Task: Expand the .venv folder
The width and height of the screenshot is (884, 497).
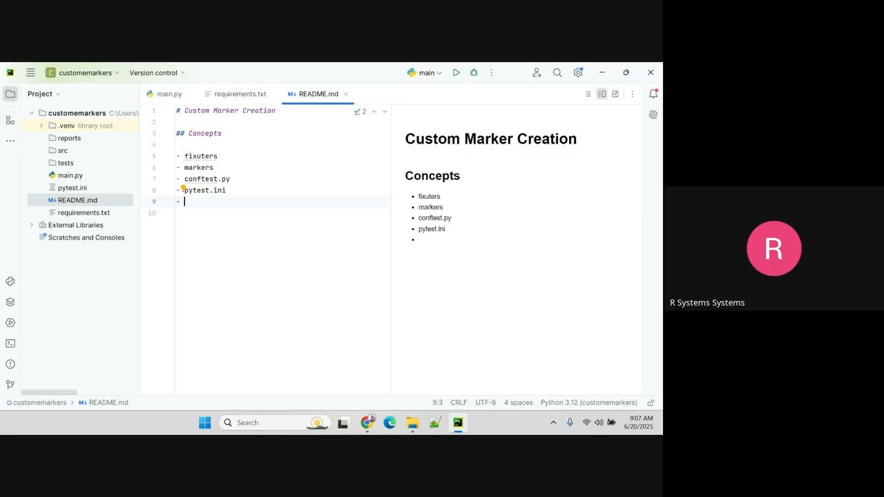Action: [x=41, y=126]
